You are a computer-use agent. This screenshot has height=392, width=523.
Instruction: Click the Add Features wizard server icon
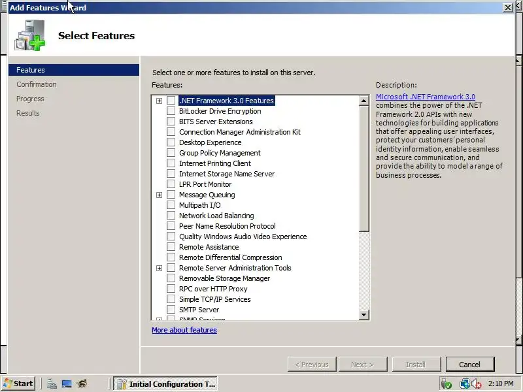pos(29,35)
